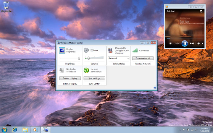Enable the Mute checkbox
Screen dimensions: 213x133
[92, 50]
